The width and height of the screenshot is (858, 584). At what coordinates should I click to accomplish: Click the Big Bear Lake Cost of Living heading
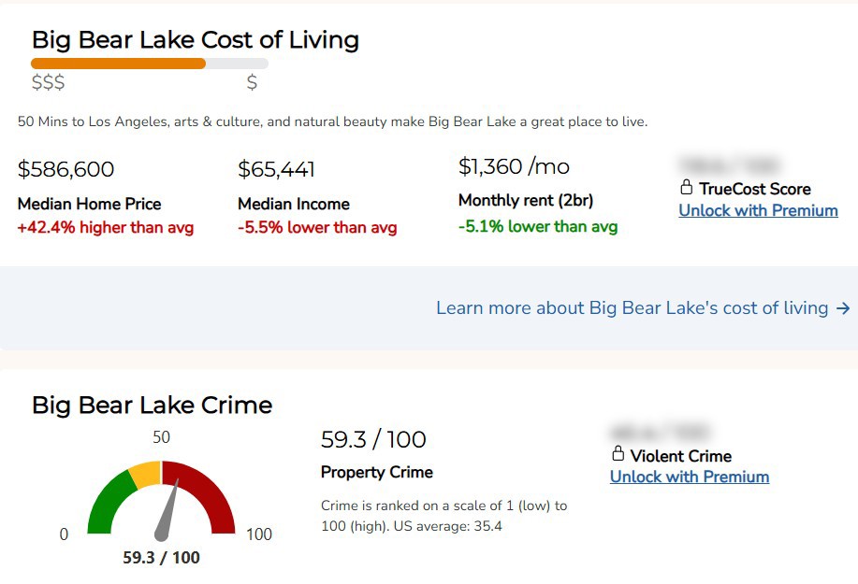click(x=196, y=40)
